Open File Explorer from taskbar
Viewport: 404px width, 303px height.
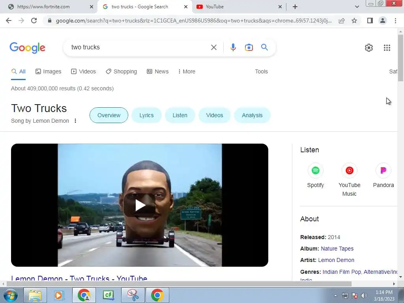point(35,295)
